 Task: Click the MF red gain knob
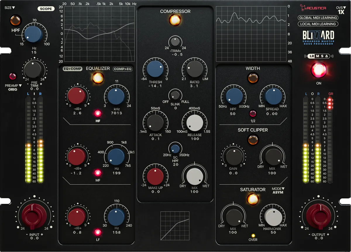tap(77, 156)
